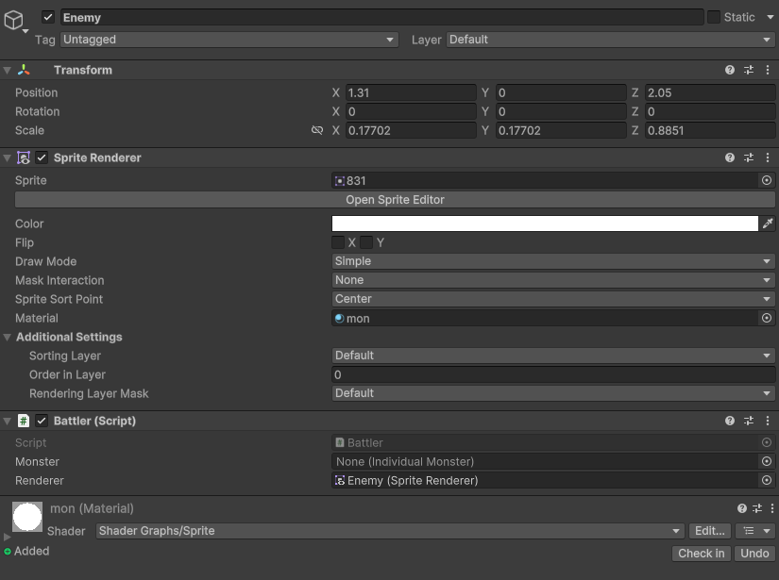
Task: Open the Sorting Layer dropdown
Action: tap(553, 356)
